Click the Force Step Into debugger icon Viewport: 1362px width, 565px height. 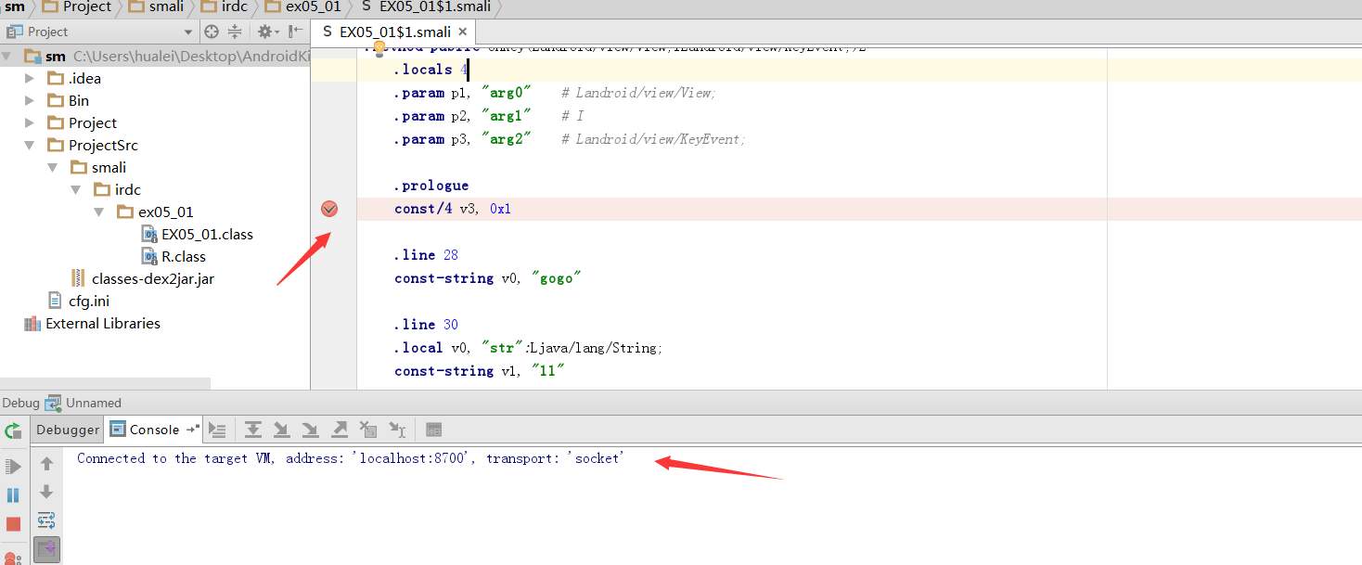coord(311,430)
